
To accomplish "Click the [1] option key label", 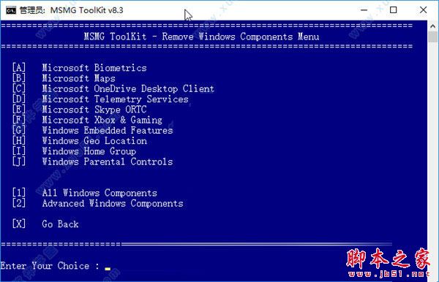I will (x=19, y=193).
